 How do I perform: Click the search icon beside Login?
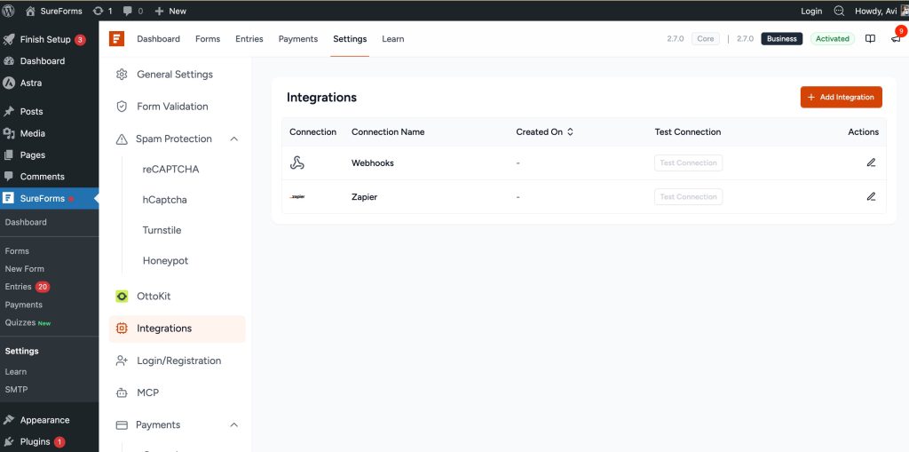(x=839, y=11)
